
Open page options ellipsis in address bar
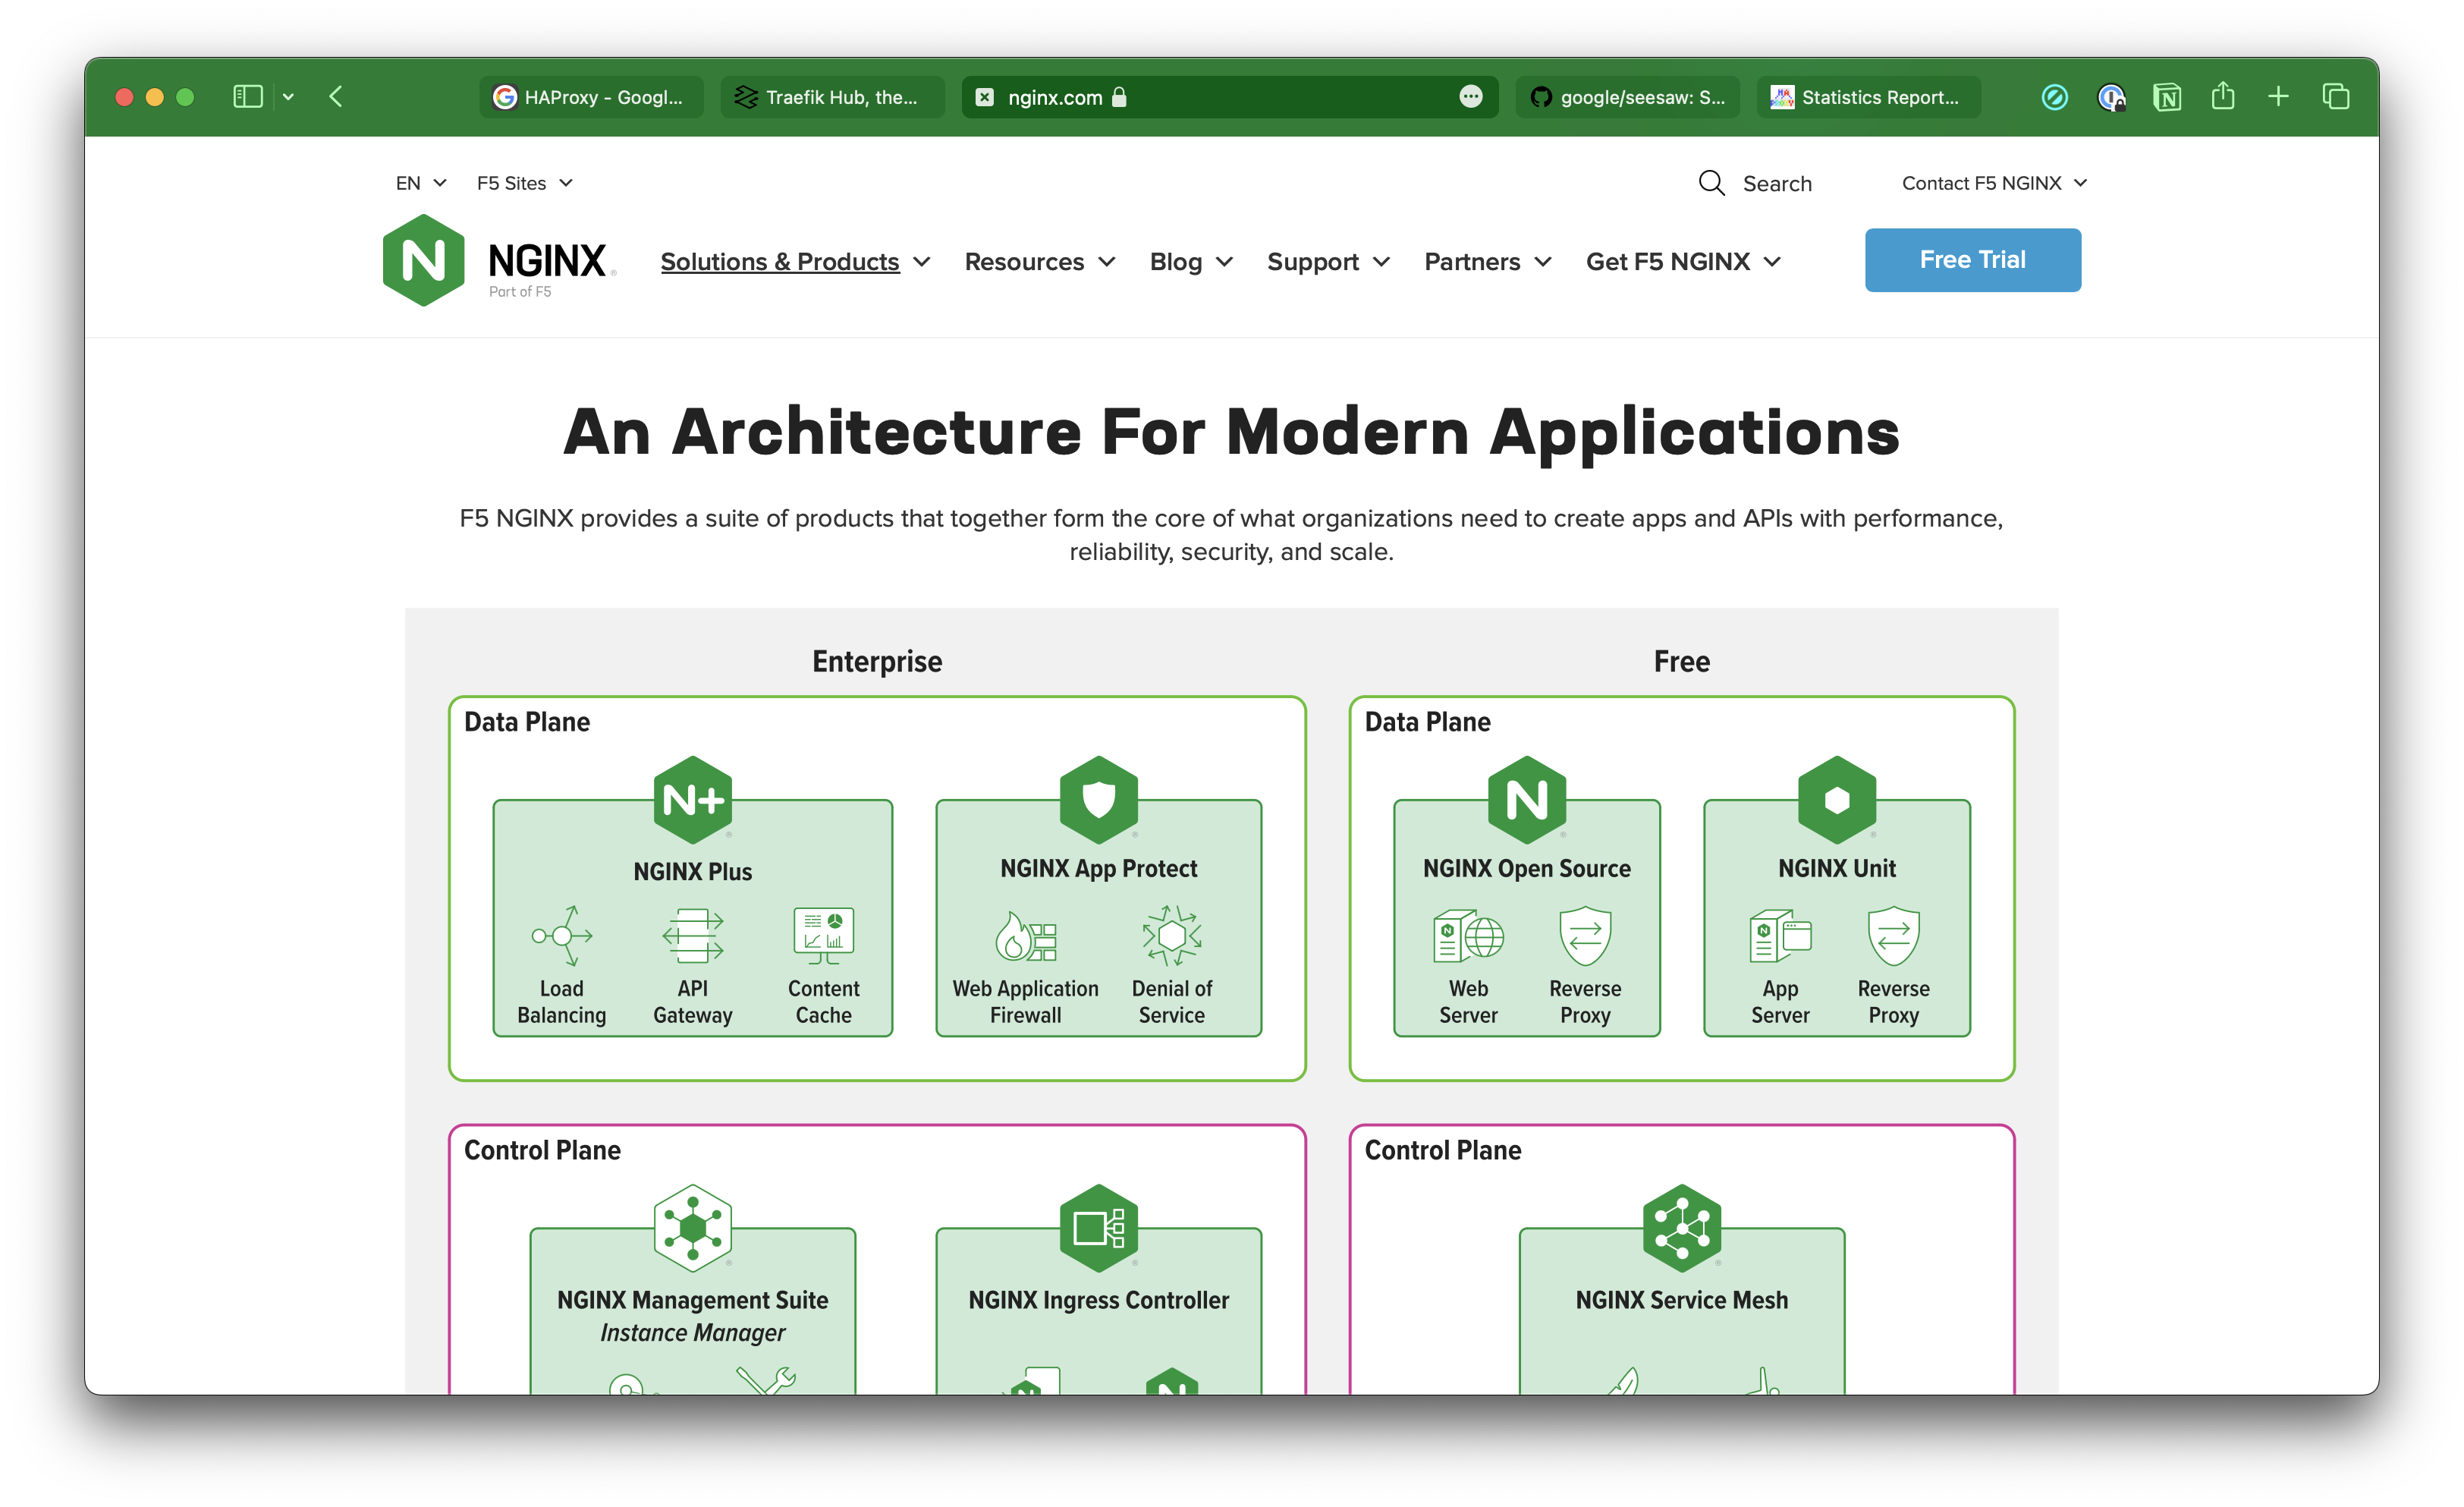(x=1471, y=97)
